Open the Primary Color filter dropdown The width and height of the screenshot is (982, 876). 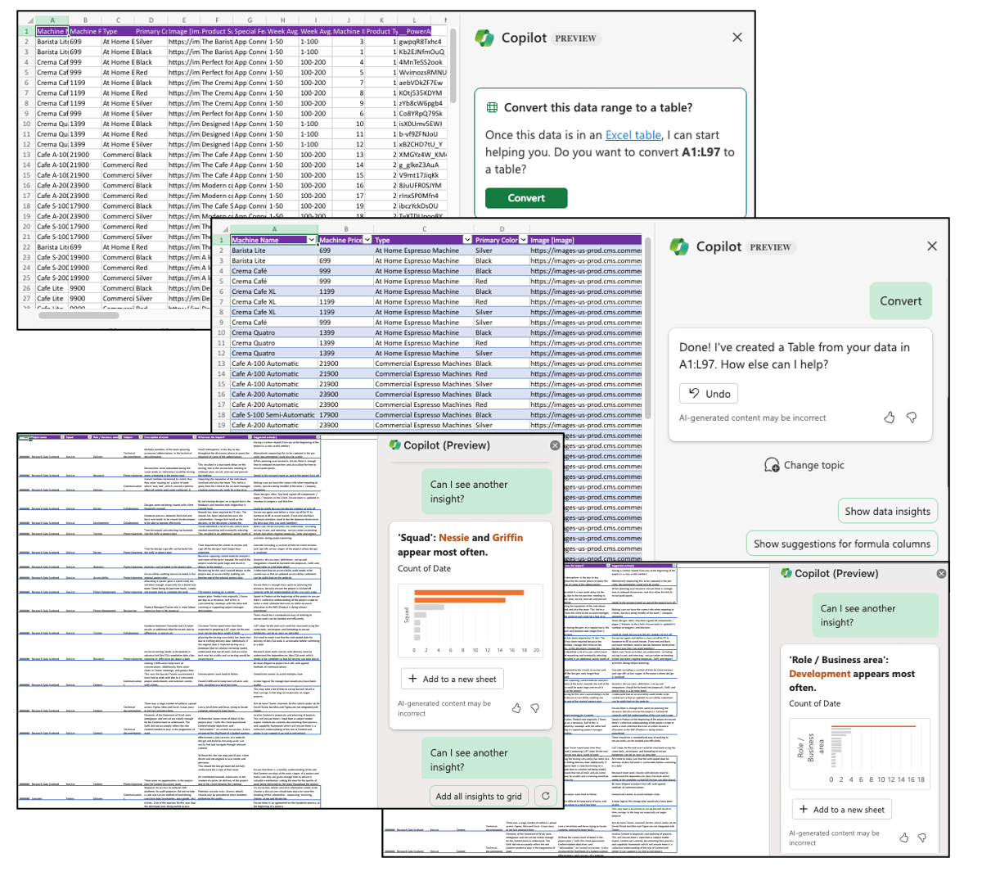click(x=524, y=240)
